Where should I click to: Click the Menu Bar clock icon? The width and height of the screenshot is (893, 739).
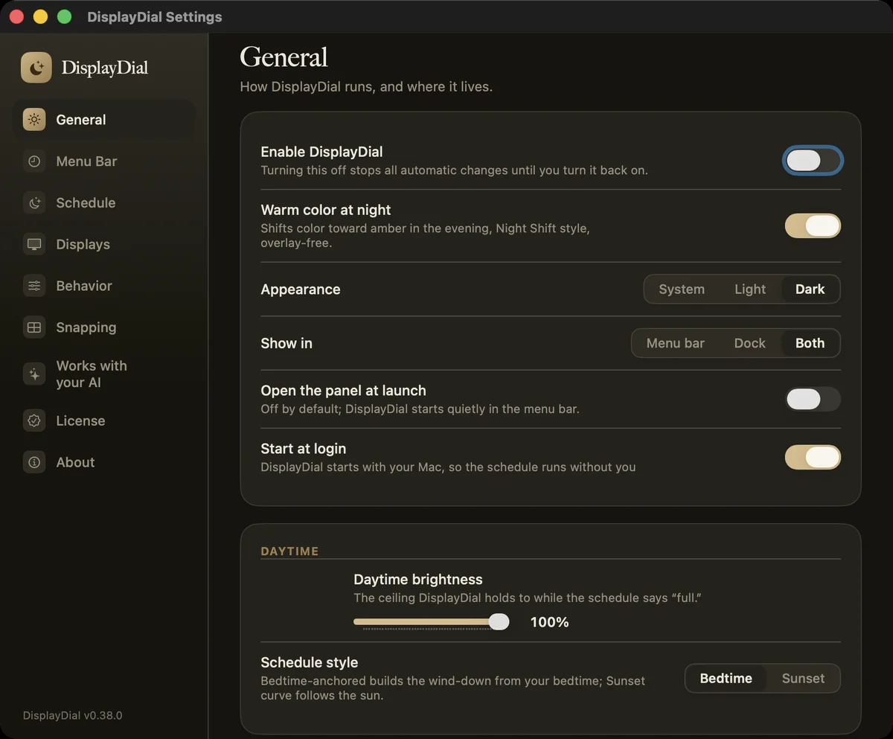click(x=34, y=161)
